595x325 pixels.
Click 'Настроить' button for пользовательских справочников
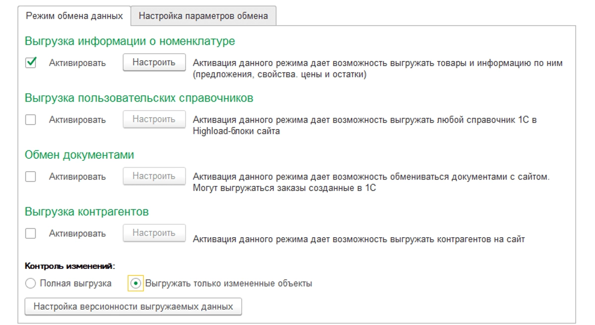coord(154,120)
